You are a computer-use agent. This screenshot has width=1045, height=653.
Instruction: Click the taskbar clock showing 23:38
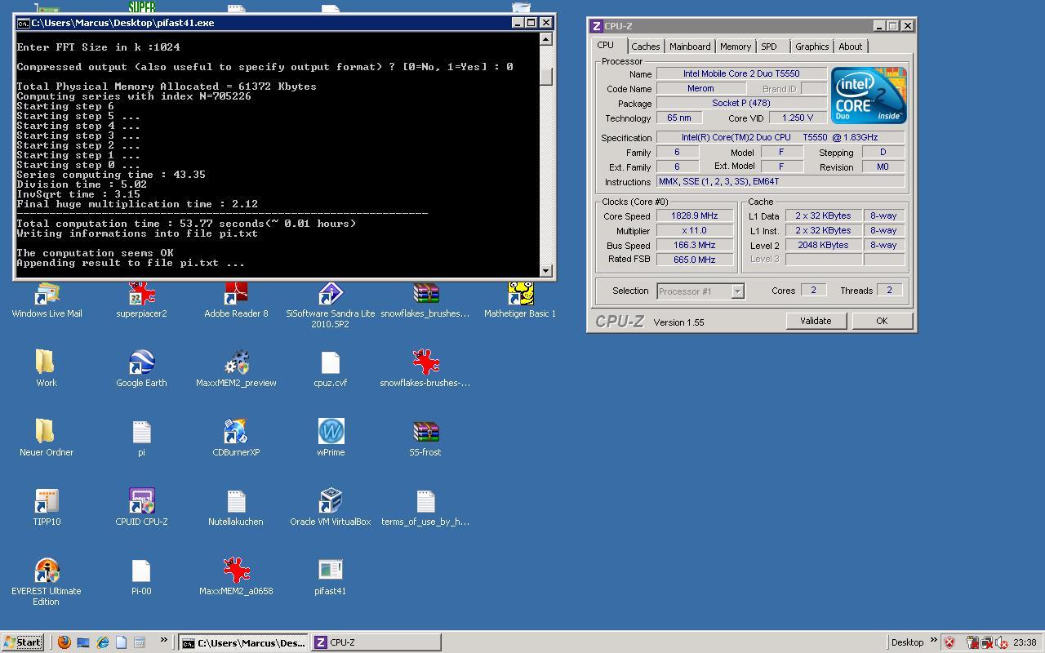[x=1025, y=642]
